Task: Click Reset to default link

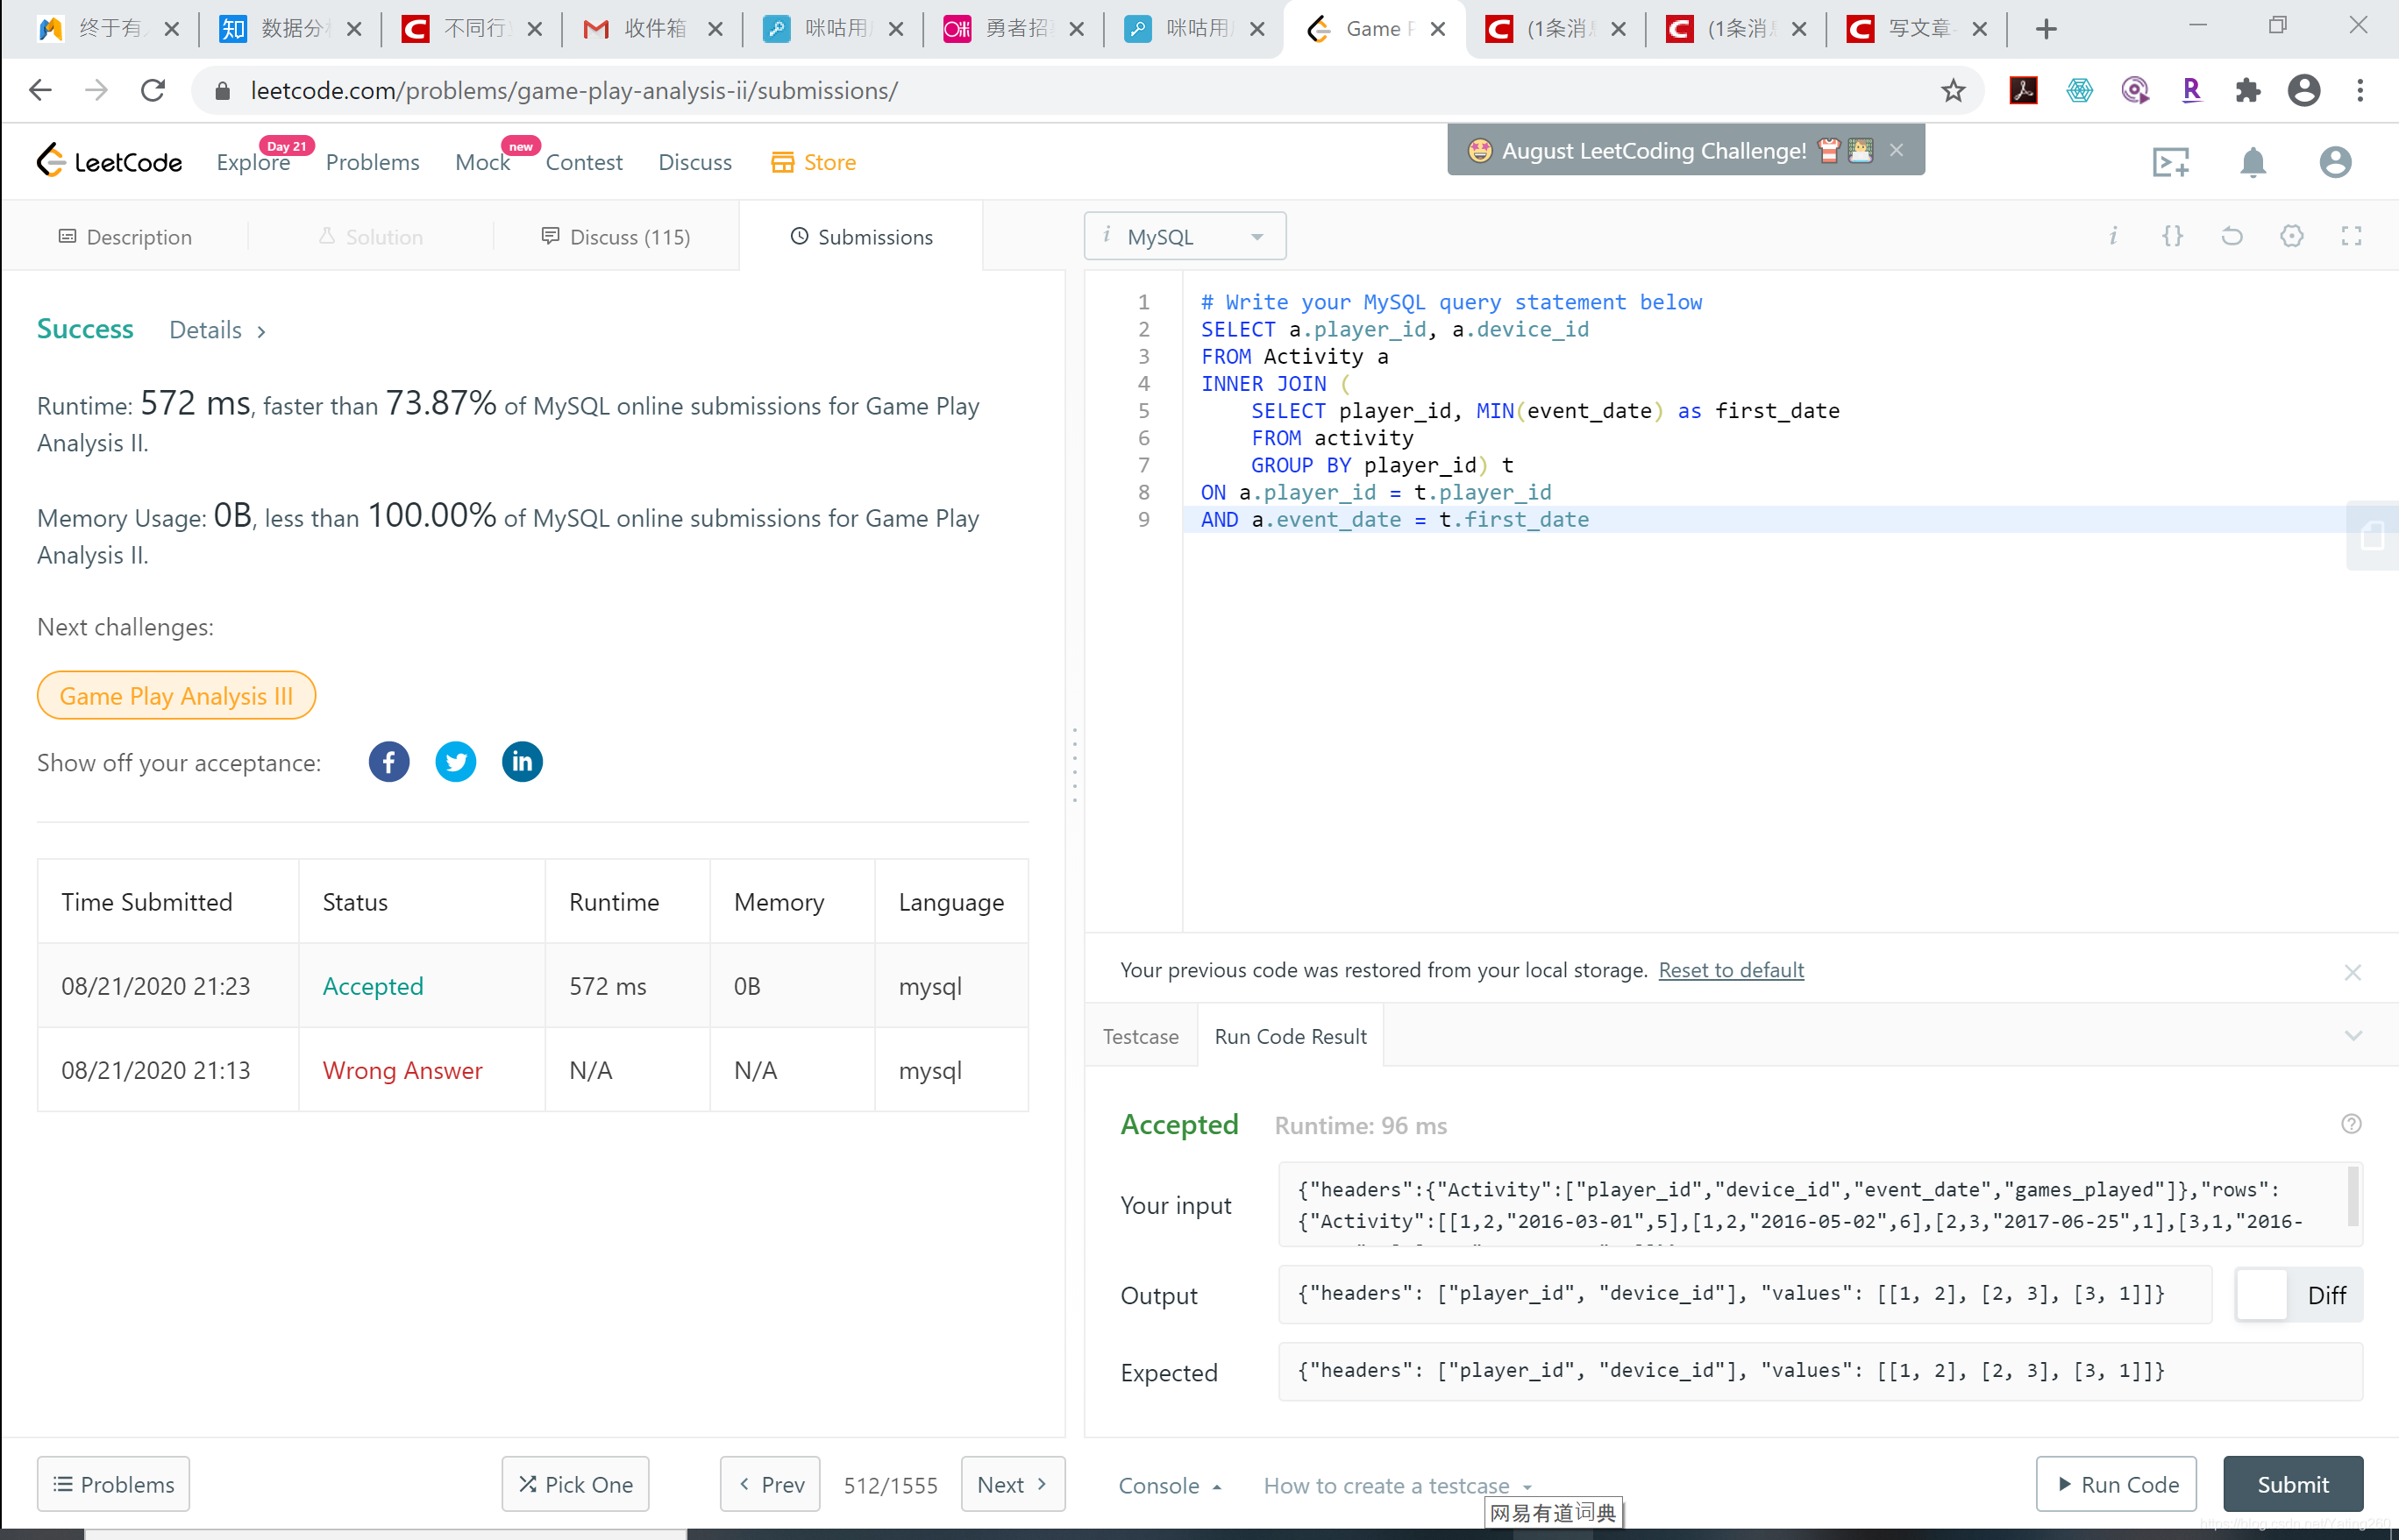Action: click(x=1731, y=970)
